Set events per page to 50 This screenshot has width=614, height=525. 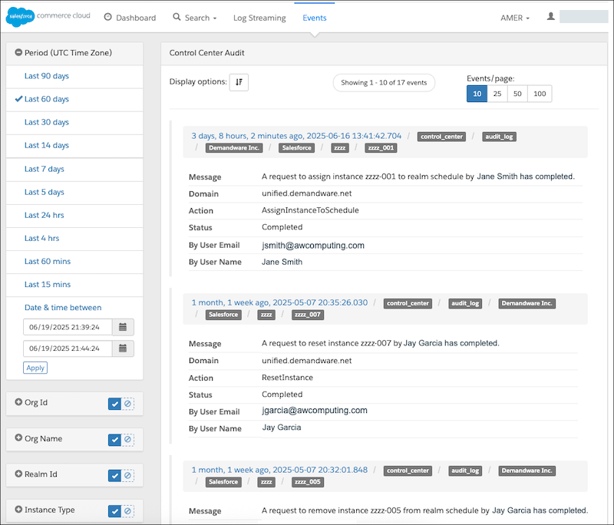coord(517,94)
